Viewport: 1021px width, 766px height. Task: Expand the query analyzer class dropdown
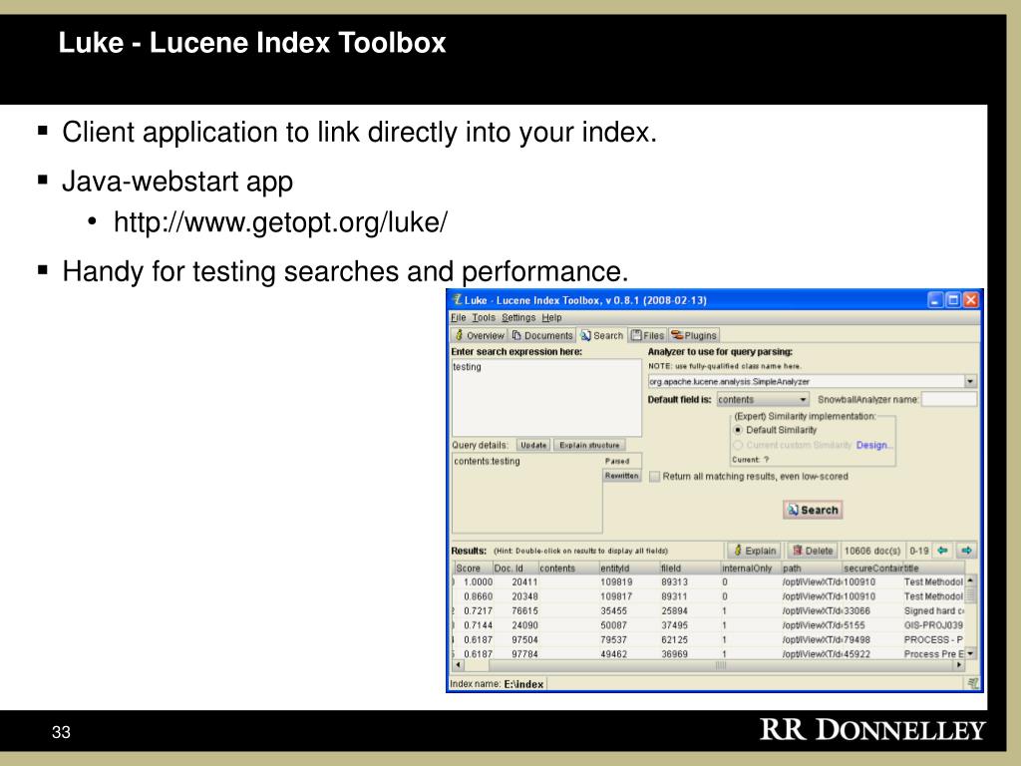pos(970,382)
